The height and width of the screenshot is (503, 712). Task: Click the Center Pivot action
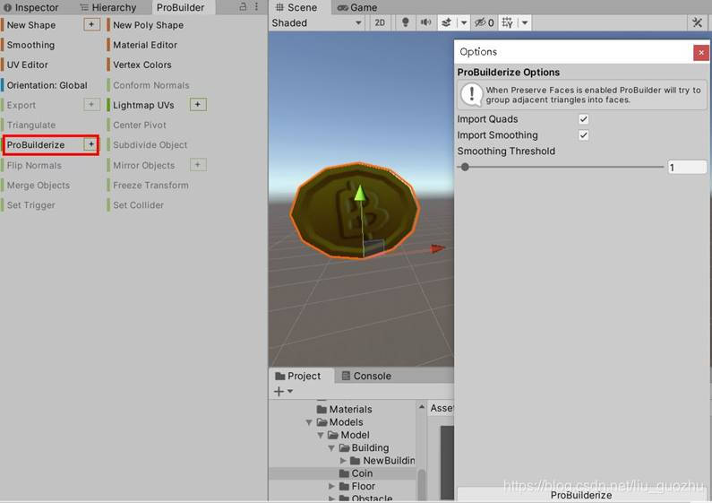click(x=140, y=125)
